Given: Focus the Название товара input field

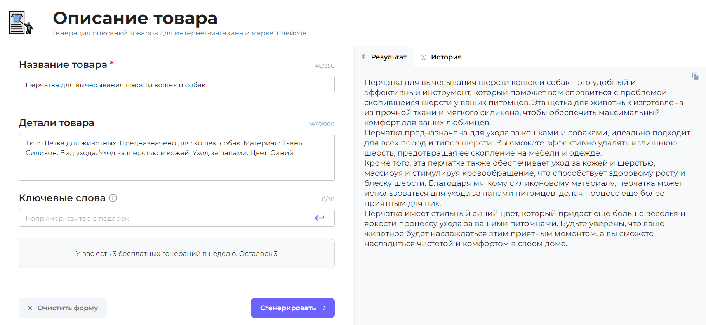Looking at the screenshot, I should 176,85.
